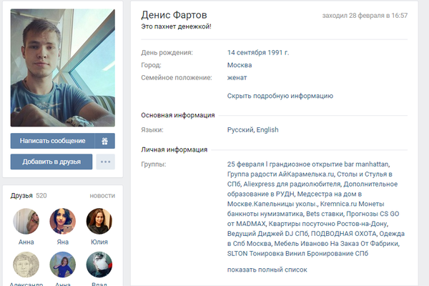Open friend Юлия's avatar
This screenshot has width=429, height=286.
[x=99, y=221]
